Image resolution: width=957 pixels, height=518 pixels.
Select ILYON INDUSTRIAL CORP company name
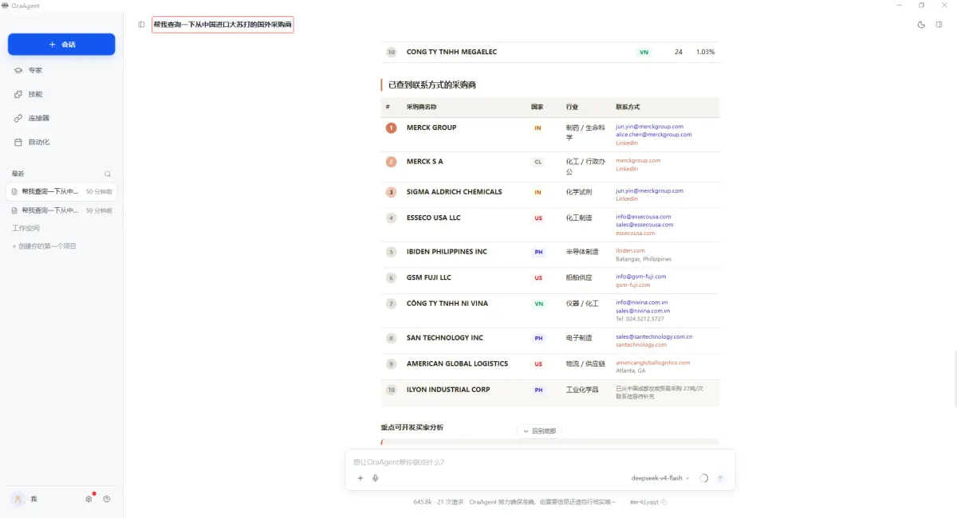(448, 390)
